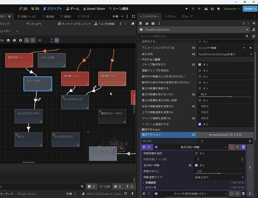This screenshot has height=198, width=258.
Task: Open the オンラインドキュメント link
Action: [x=75, y=24]
